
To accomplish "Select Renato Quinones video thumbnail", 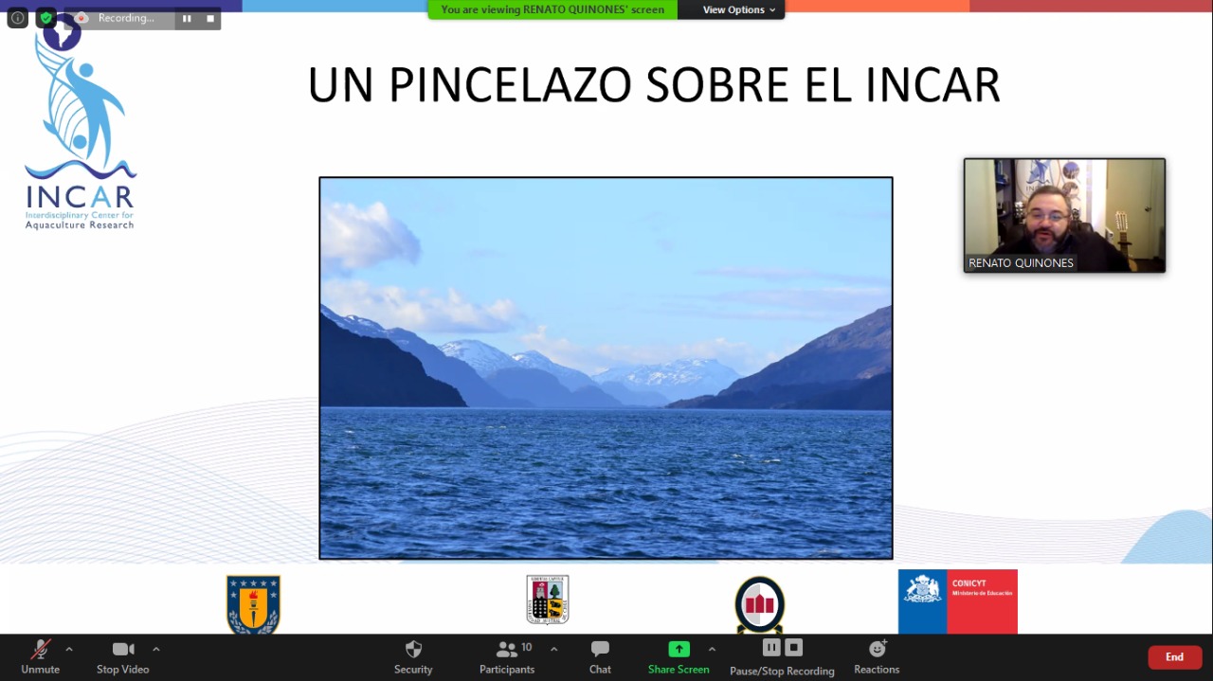I will [1064, 215].
